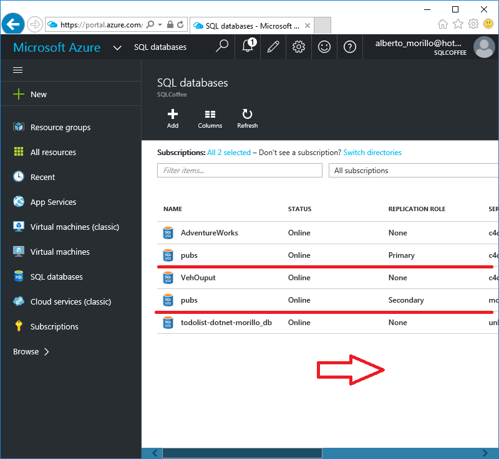Image resolution: width=499 pixels, height=459 pixels.
Task: Open the Azure portal search magnifier
Action: pyautogui.click(x=222, y=46)
